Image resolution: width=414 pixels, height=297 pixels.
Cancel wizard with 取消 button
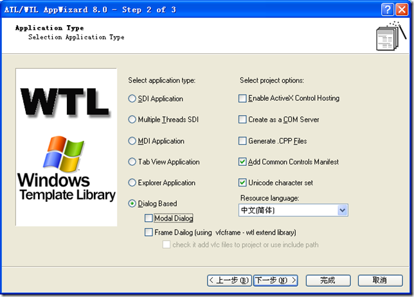[380, 280]
